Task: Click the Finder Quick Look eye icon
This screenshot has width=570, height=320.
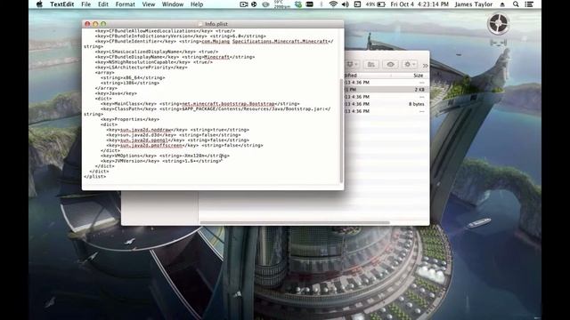Action: pyautogui.click(x=390, y=65)
